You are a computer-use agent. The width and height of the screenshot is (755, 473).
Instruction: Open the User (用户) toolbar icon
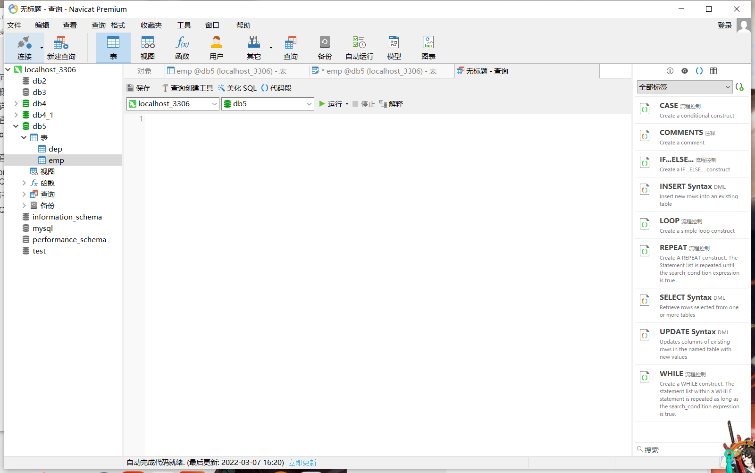217,48
